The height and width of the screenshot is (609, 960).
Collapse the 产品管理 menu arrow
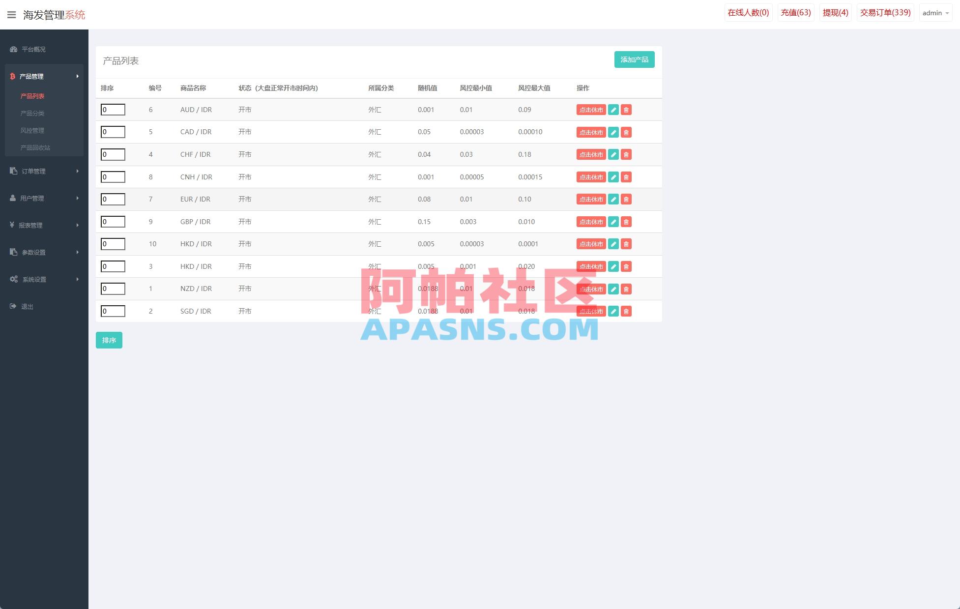(x=78, y=76)
